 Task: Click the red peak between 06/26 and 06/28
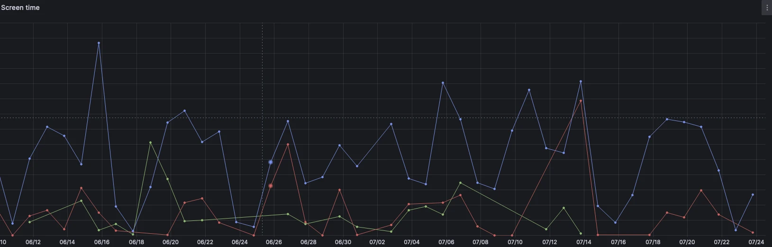click(x=288, y=144)
